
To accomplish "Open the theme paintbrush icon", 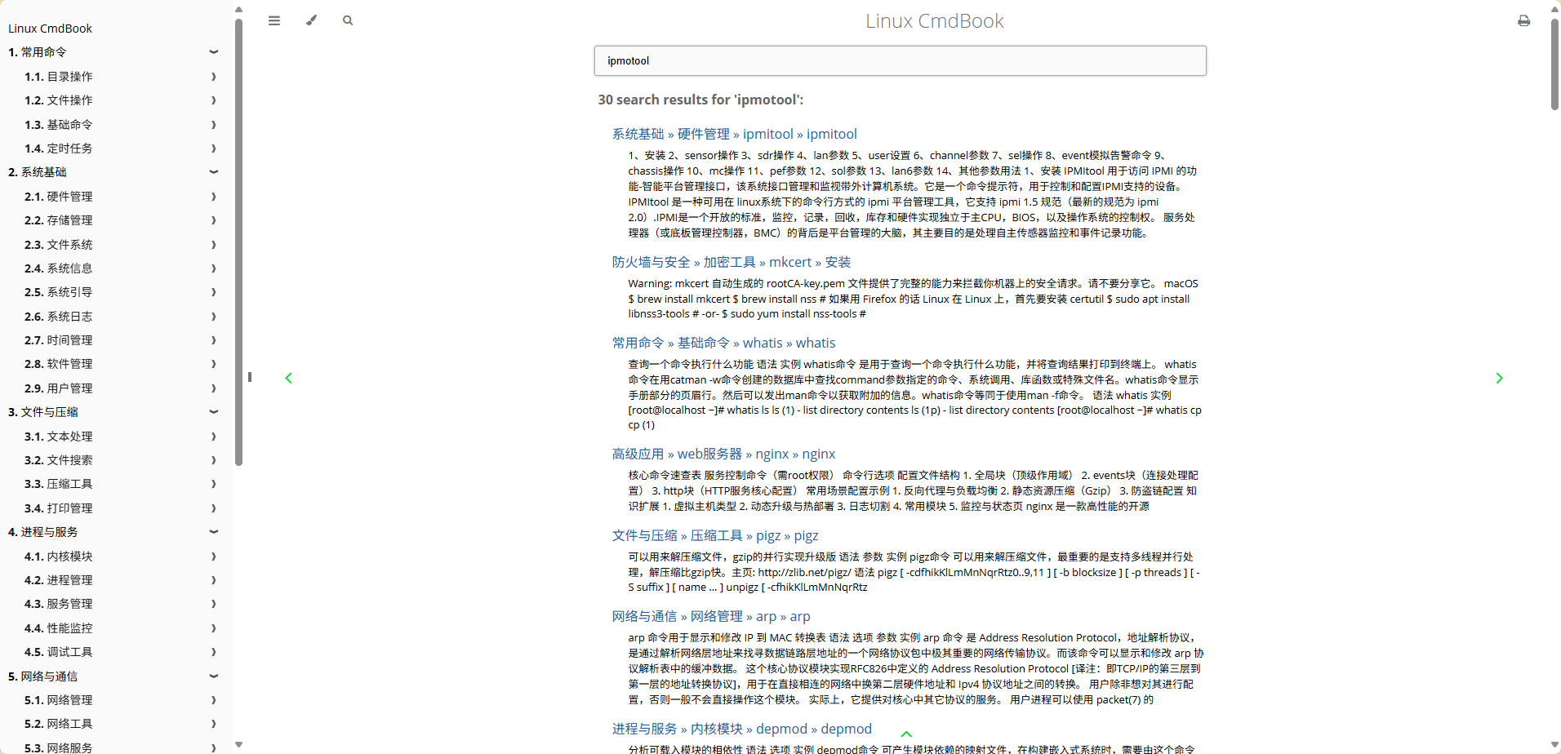I will [311, 20].
